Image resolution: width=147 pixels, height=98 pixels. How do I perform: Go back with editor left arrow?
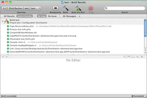[x=3, y=57]
